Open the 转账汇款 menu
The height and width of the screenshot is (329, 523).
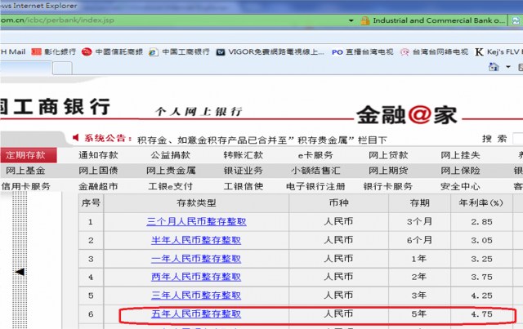[x=244, y=155]
